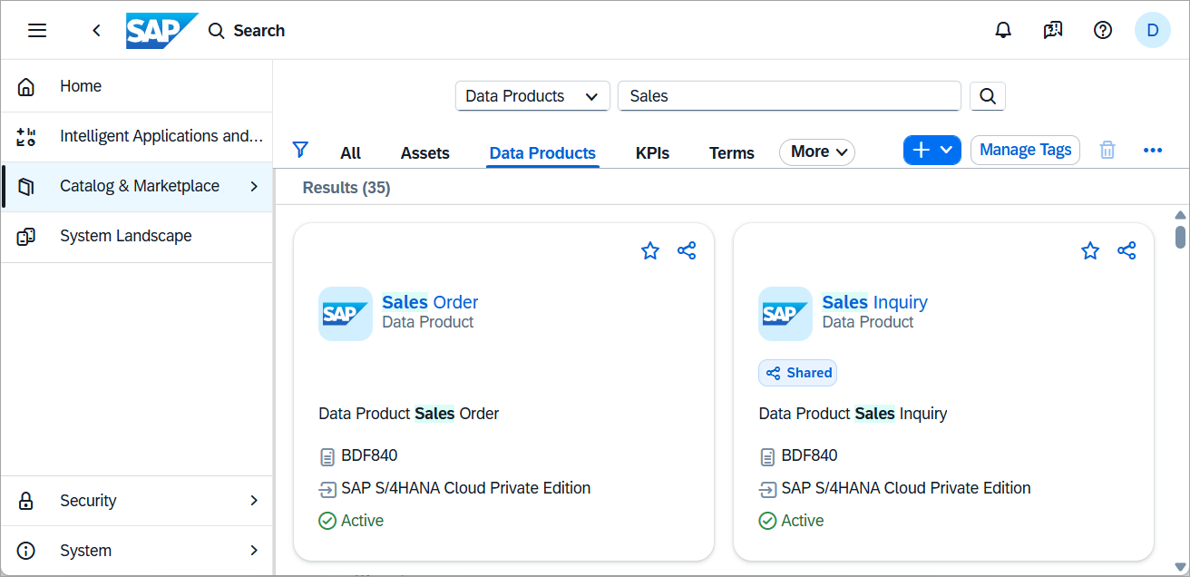Screen dimensions: 1190x577
Task: Open the Sales Inquiry title link
Action: tap(875, 302)
